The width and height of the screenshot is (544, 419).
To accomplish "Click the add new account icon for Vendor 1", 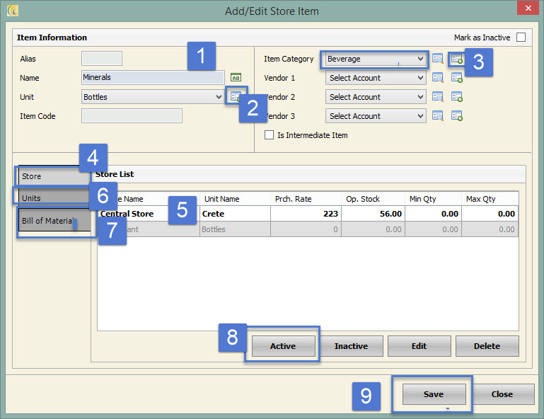I will tap(456, 78).
